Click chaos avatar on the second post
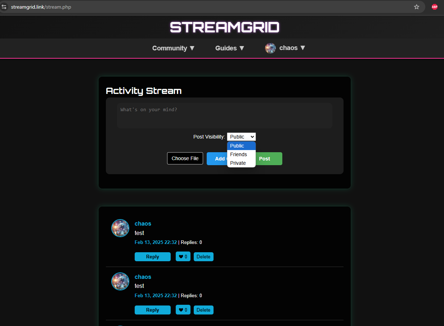Image resolution: width=444 pixels, height=326 pixels. (120, 281)
